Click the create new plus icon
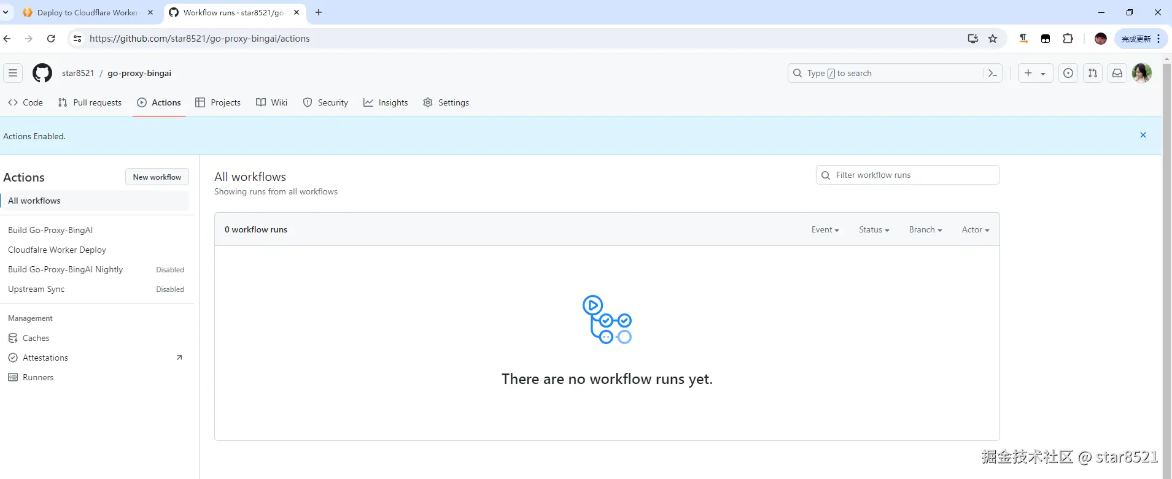This screenshot has width=1172, height=479. pos(1028,73)
